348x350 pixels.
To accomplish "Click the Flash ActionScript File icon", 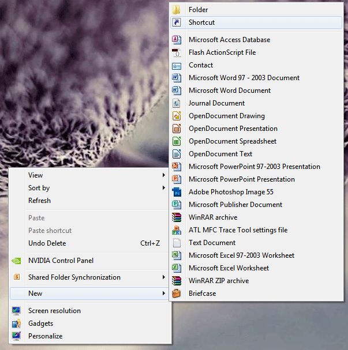I will [177, 52].
